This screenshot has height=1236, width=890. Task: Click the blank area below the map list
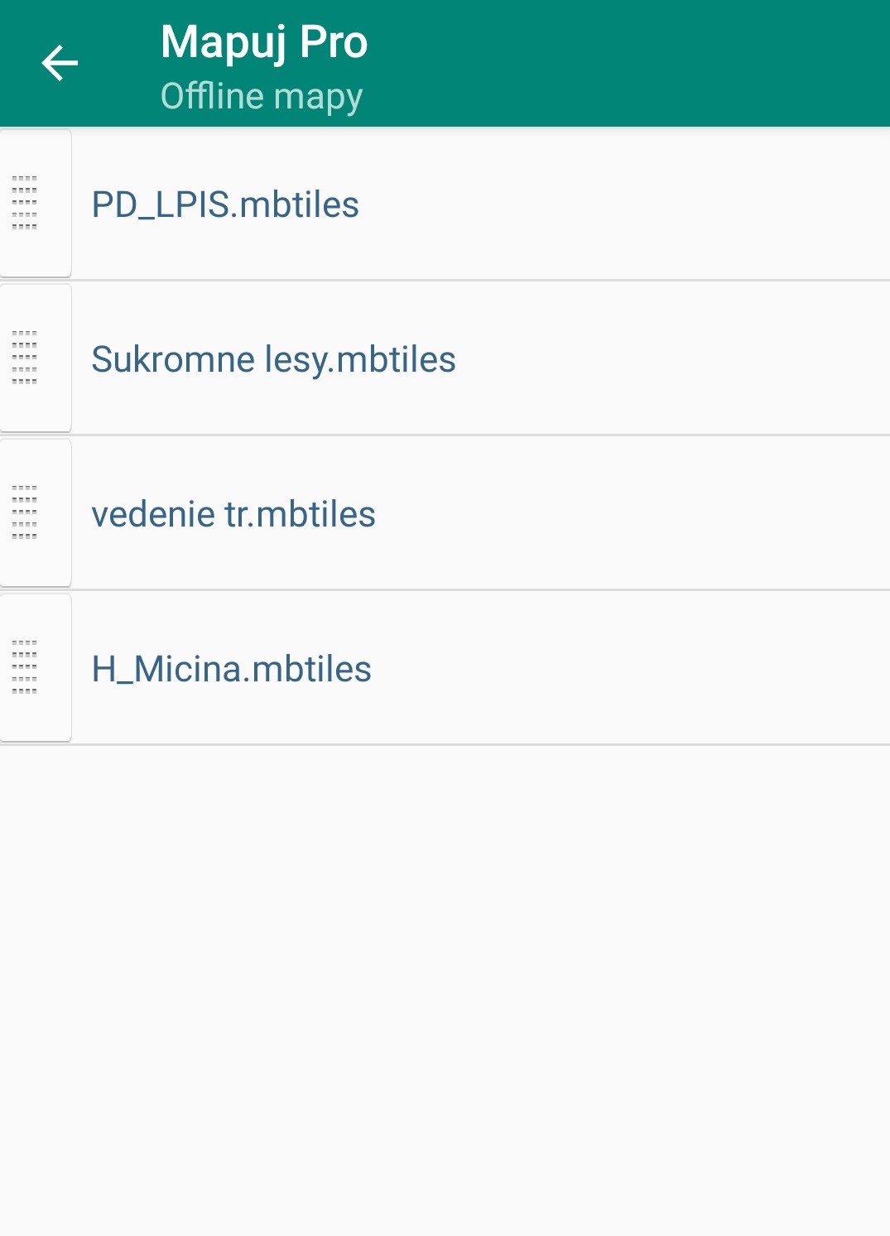click(445, 989)
